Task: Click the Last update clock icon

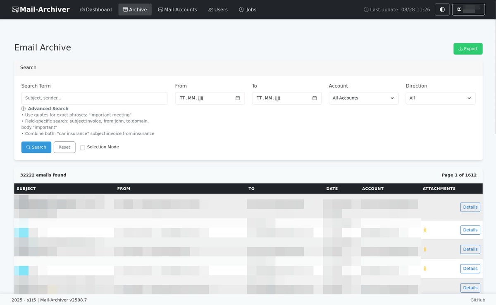Action: pyautogui.click(x=366, y=10)
